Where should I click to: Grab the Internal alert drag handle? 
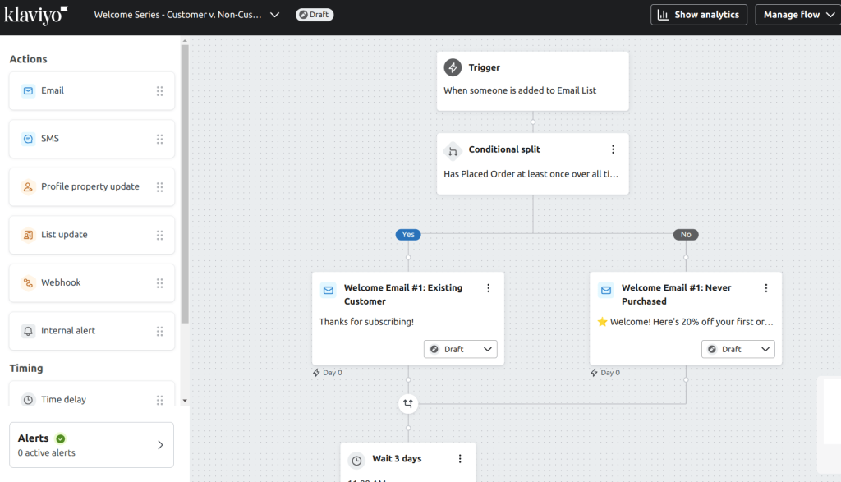pyautogui.click(x=160, y=331)
